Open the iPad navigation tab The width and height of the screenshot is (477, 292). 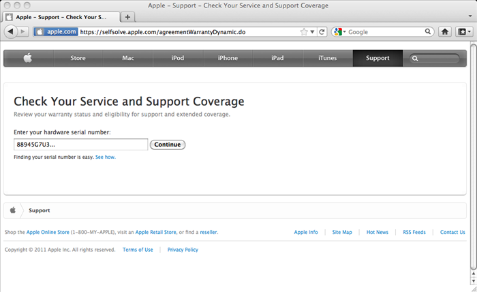point(277,58)
